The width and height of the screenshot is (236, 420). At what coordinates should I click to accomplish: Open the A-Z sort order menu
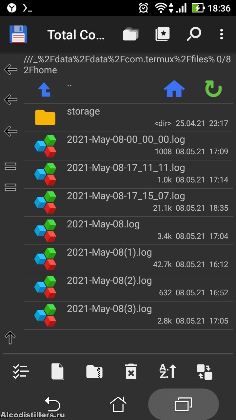point(168,372)
